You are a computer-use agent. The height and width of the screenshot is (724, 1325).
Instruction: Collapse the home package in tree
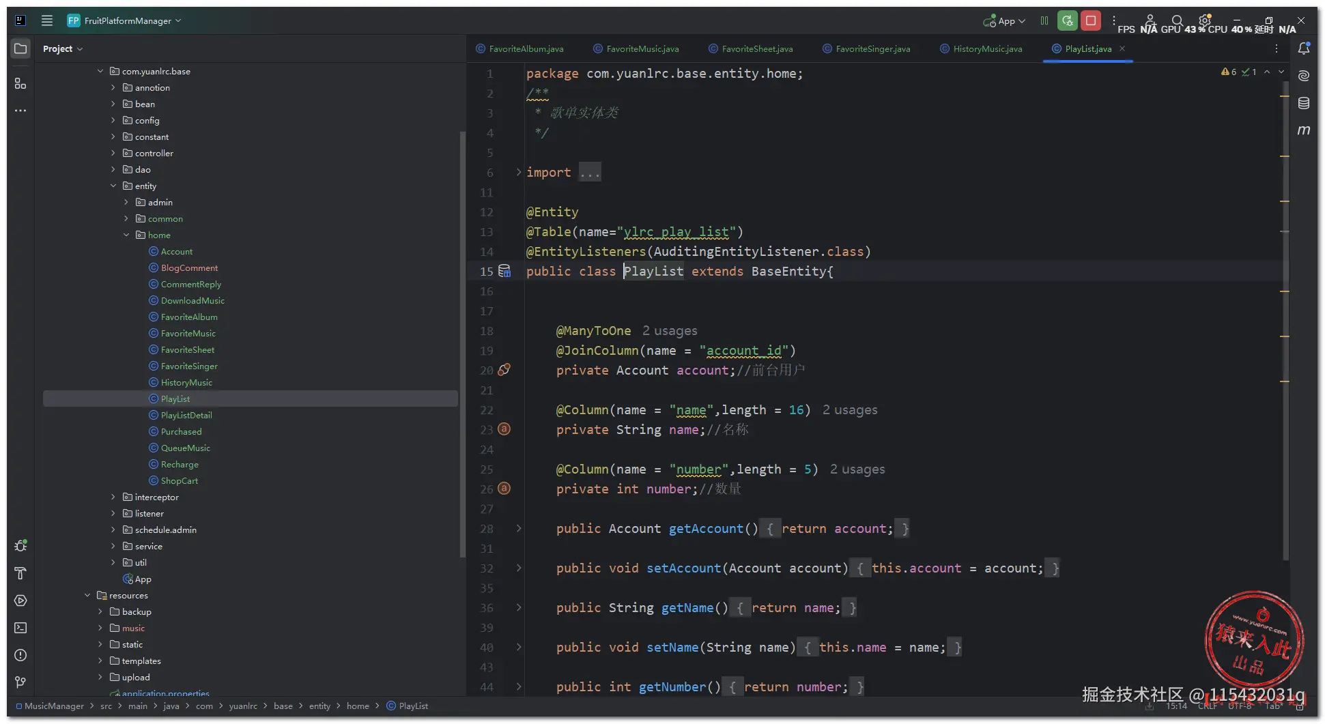tap(126, 235)
